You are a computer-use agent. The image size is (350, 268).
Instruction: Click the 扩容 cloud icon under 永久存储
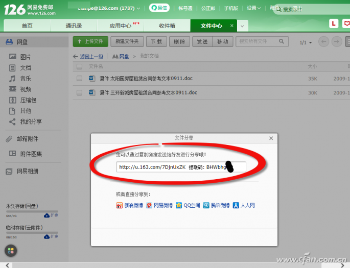46,215
